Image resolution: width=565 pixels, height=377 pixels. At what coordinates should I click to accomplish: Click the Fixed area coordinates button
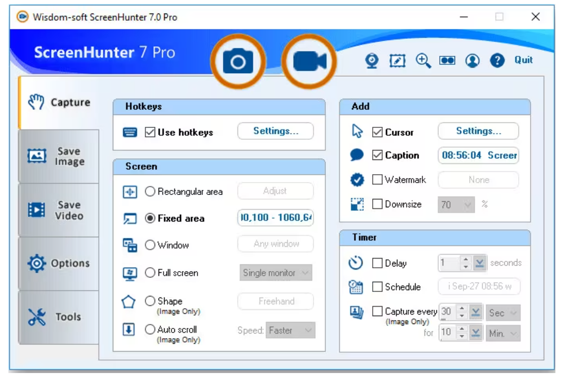click(x=276, y=218)
